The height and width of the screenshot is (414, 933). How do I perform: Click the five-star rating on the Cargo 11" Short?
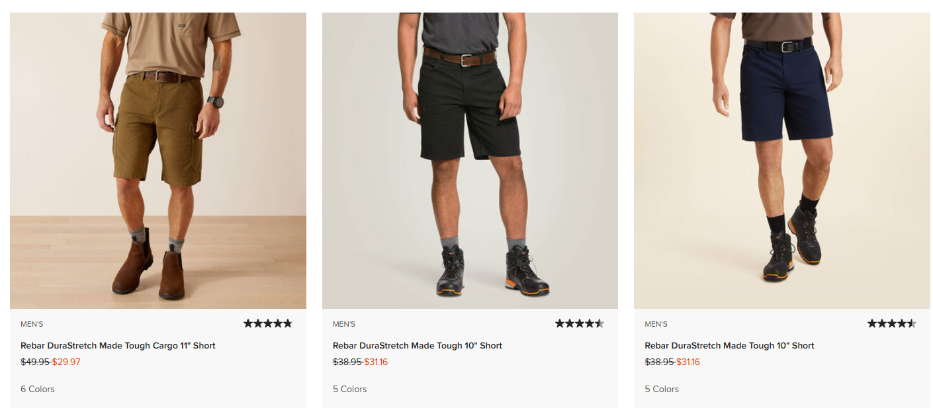[x=267, y=323]
